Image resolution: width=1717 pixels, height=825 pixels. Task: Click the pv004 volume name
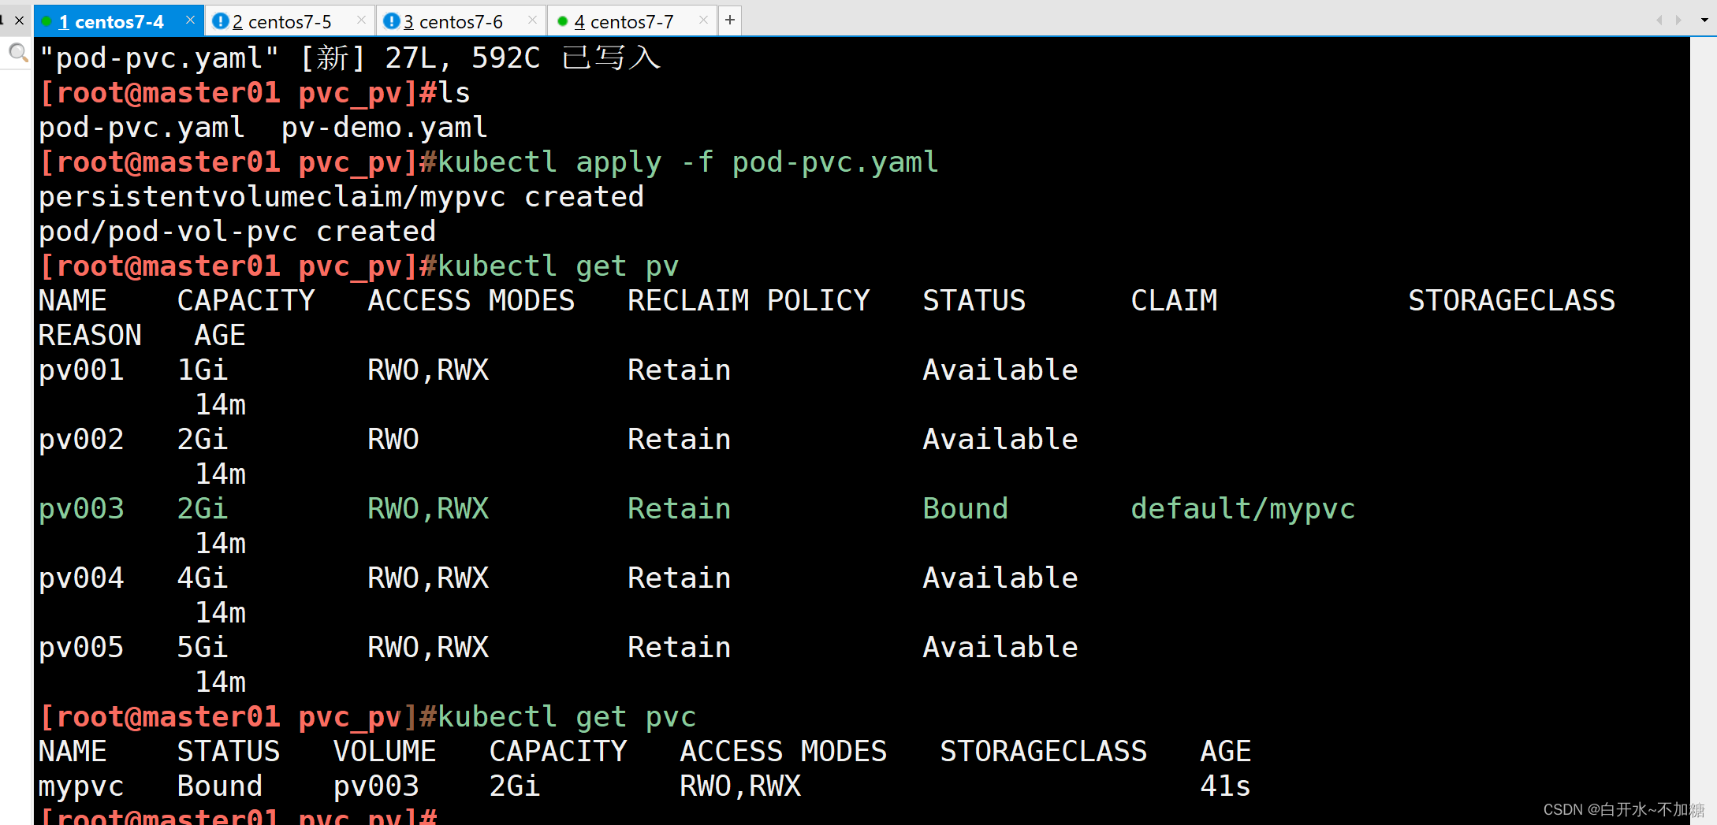[x=81, y=578]
